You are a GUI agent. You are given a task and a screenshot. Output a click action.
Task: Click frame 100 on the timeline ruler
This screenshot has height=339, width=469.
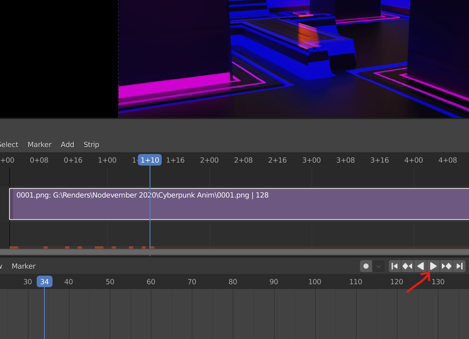315,281
